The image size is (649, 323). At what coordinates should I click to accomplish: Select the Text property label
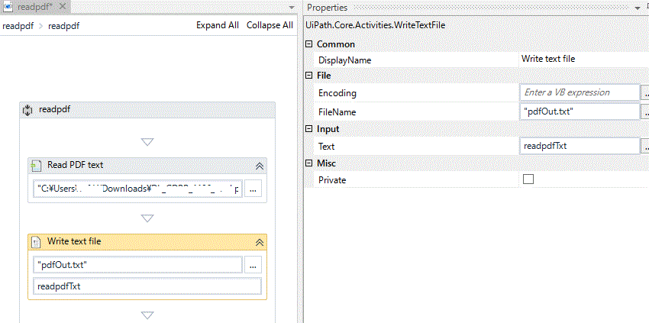point(327,146)
